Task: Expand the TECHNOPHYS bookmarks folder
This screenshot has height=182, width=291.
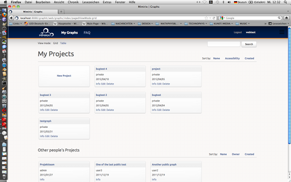Action: pos(196,24)
